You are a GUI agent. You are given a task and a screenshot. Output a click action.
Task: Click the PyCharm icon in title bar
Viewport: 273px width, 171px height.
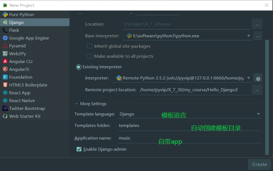(5, 5)
